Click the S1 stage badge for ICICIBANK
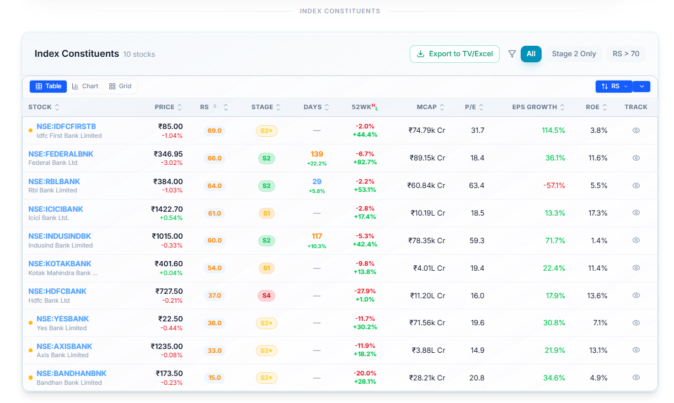The image size is (674, 403). pyautogui.click(x=266, y=213)
